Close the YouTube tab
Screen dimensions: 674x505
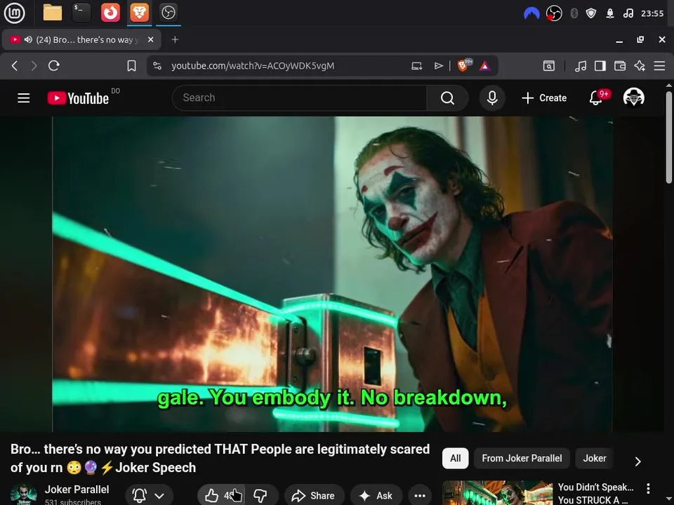click(150, 39)
